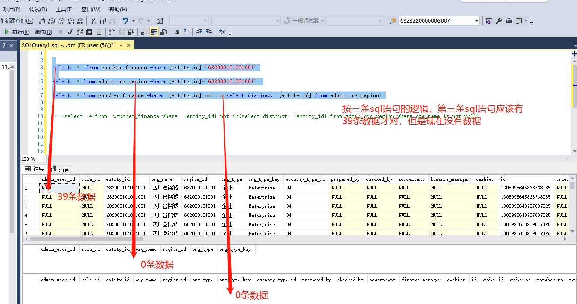Uncomment the selected lines icon
This screenshot has width=577, height=304.
(x=186, y=32)
